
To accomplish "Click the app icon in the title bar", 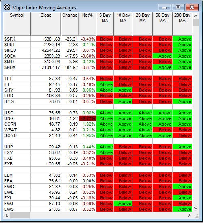I will [7, 7].
